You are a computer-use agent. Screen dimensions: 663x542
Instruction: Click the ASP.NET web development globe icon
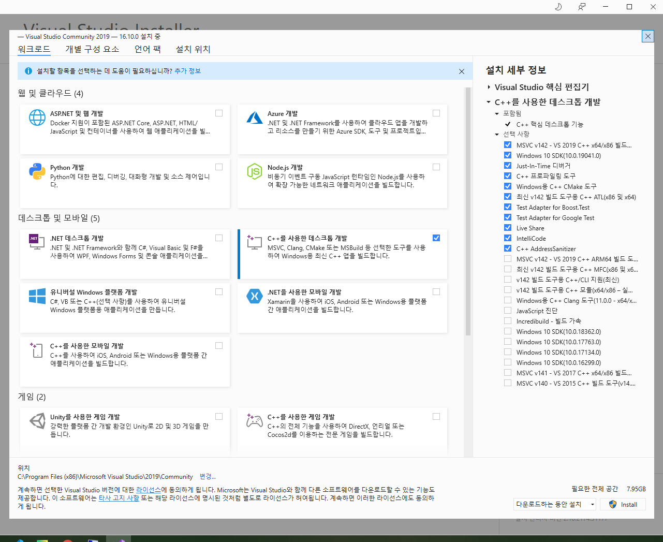[37, 118]
